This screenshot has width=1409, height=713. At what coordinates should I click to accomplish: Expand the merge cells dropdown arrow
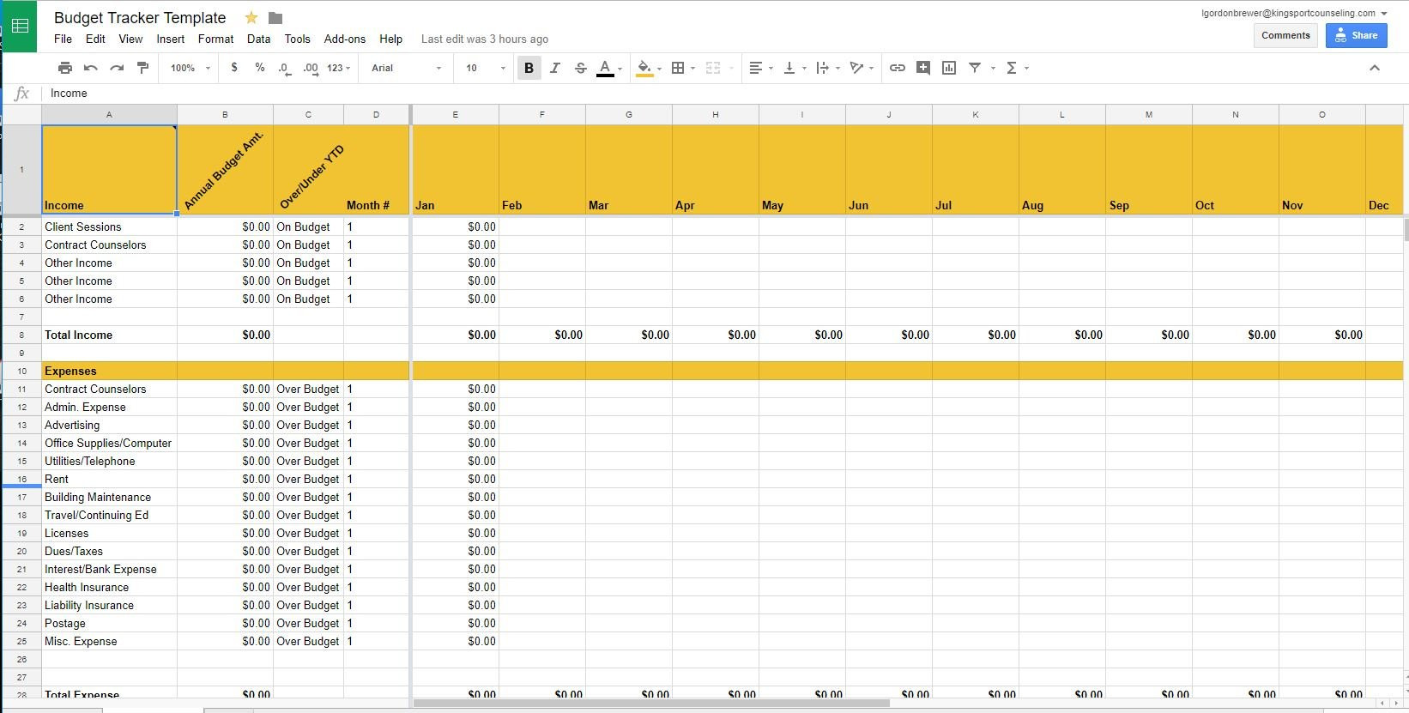tap(731, 68)
